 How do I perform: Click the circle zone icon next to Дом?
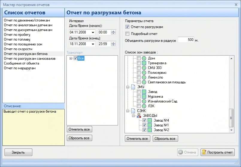coord(144,58)
